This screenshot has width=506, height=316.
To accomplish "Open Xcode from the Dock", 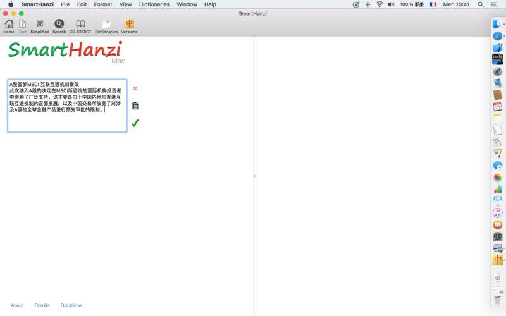I will coord(497,48).
